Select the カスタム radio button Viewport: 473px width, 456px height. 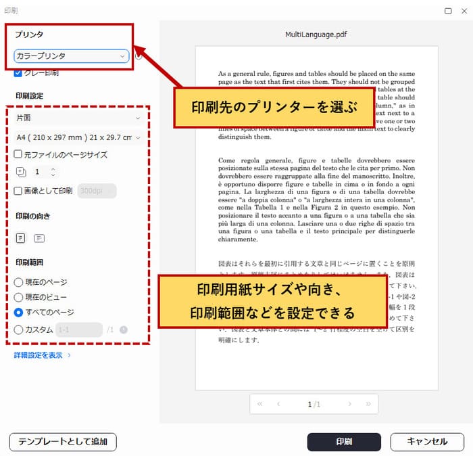[x=18, y=329]
